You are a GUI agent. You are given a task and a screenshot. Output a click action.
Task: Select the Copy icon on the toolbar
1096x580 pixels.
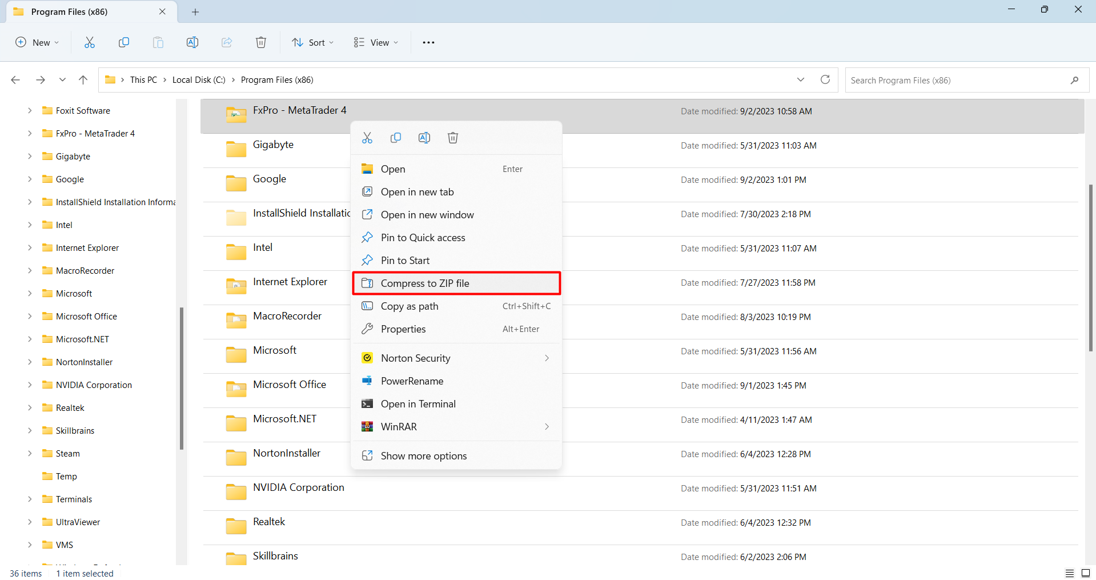tap(124, 42)
